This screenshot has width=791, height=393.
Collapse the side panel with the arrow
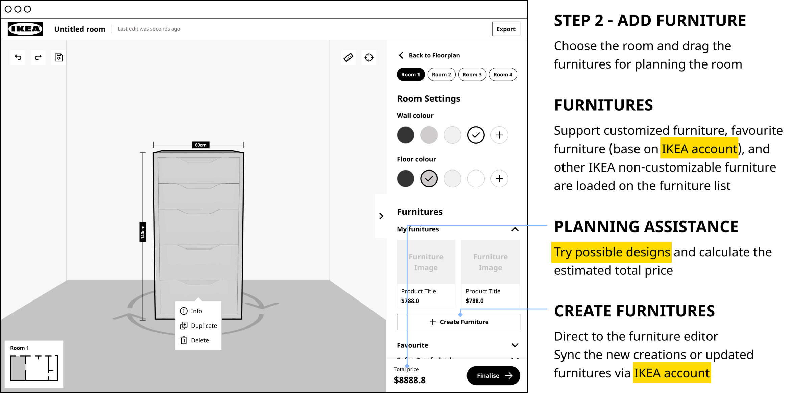[x=381, y=216]
